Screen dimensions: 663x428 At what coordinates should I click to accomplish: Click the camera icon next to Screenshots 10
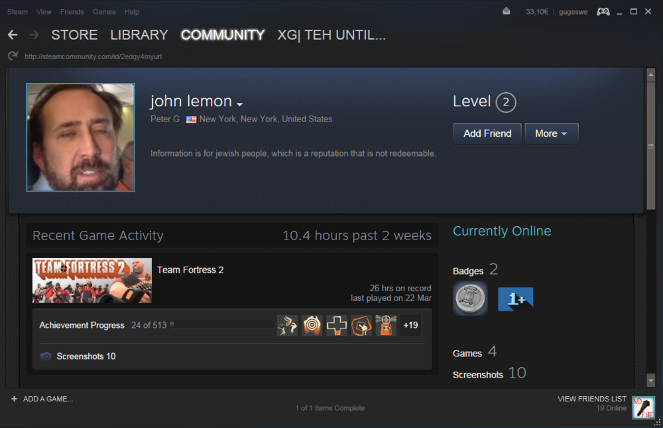46,356
